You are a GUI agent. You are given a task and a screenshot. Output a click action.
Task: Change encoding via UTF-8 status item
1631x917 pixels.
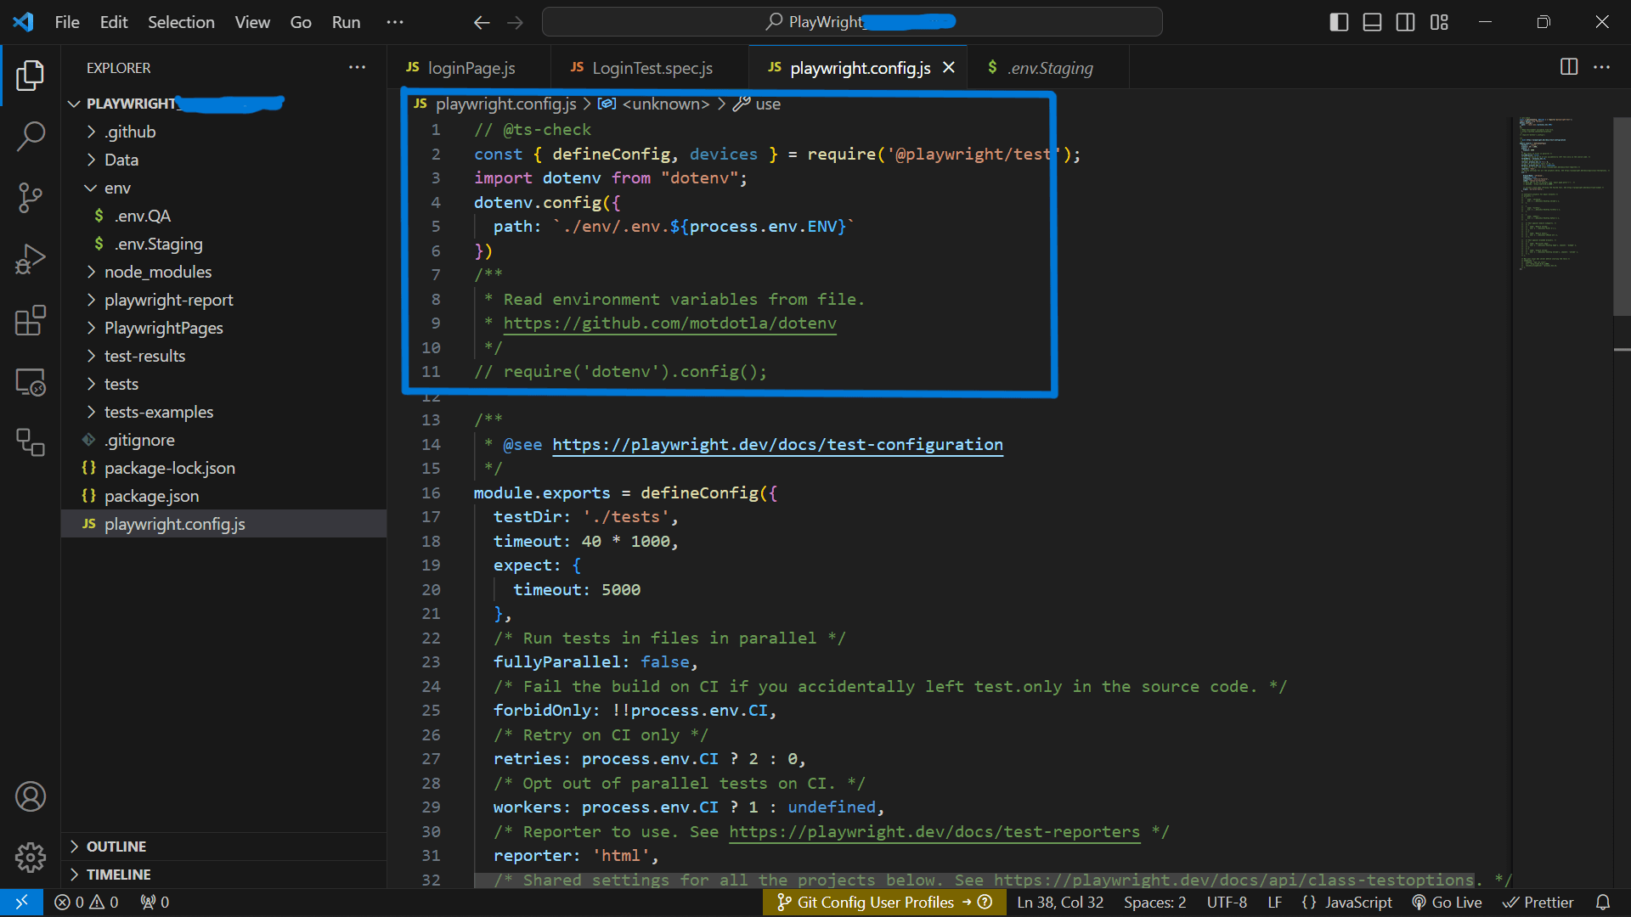tap(1227, 902)
